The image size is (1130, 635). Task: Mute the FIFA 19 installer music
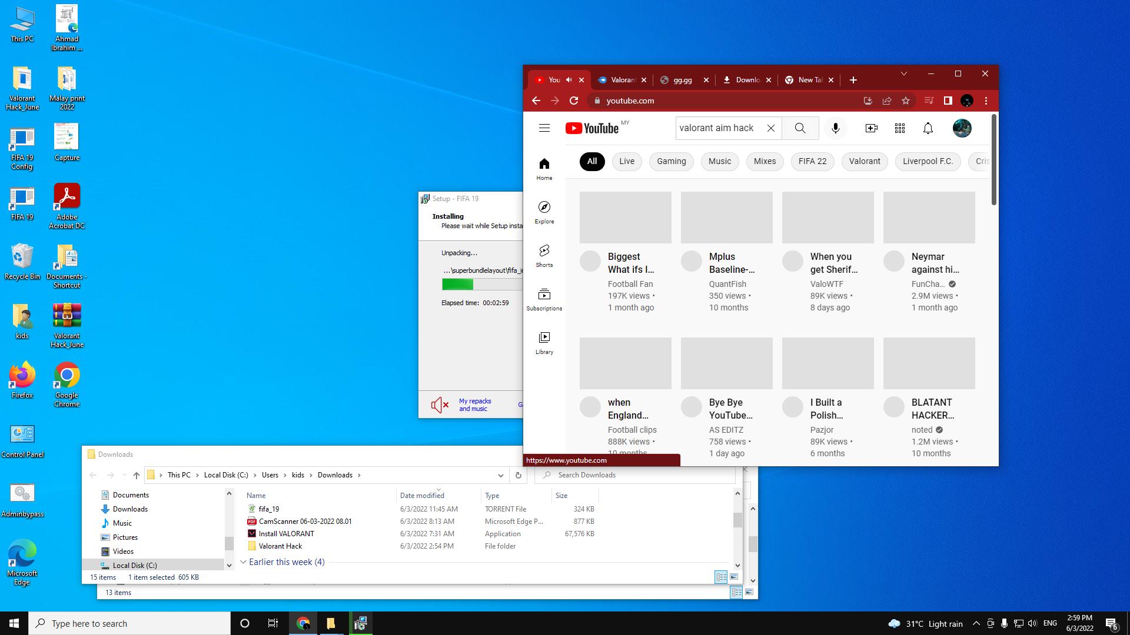coord(440,405)
